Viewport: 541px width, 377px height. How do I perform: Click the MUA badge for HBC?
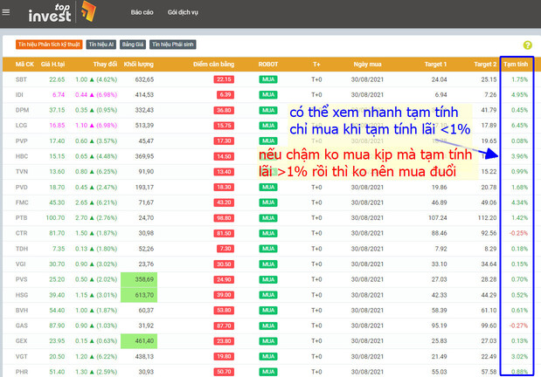(267, 156)
